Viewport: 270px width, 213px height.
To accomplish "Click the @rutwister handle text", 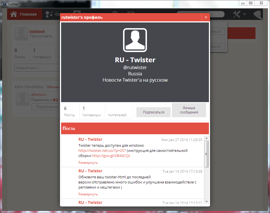I will pos(135,67).
